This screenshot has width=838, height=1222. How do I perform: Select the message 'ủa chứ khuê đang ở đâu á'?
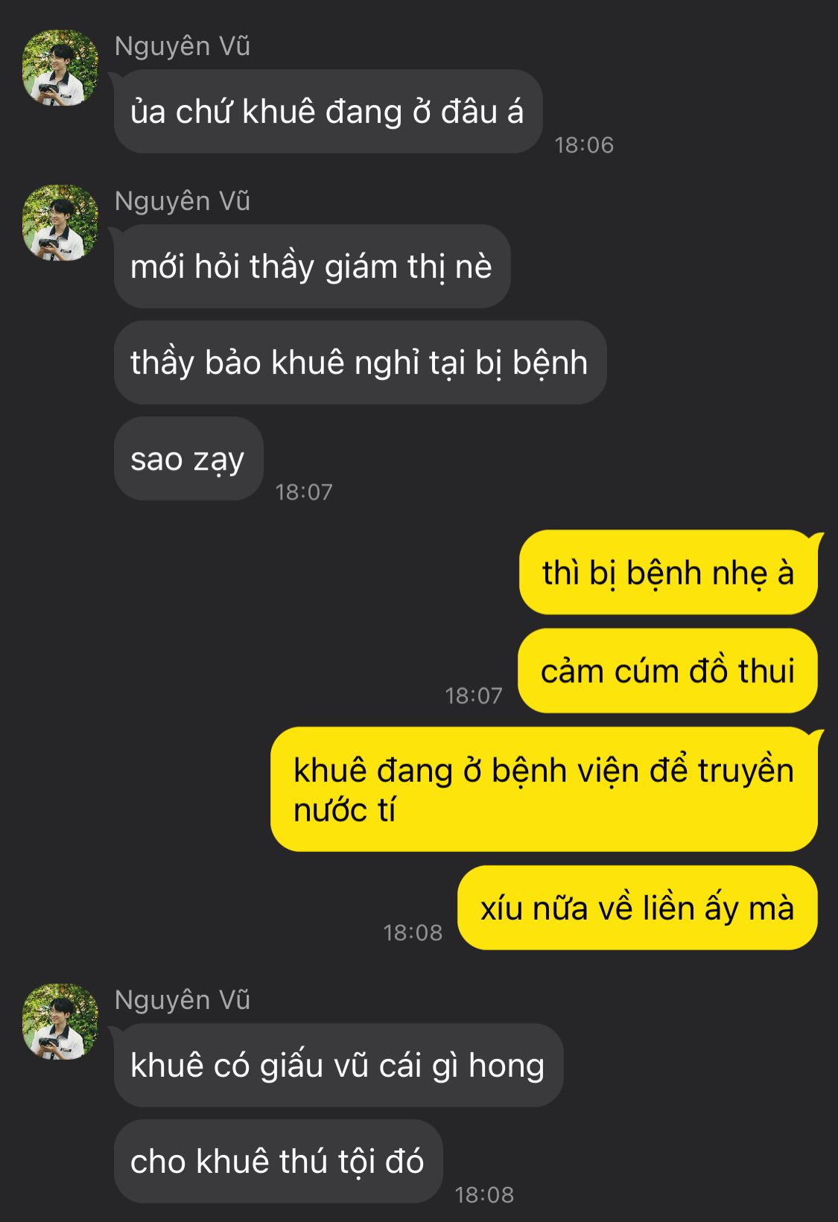click(328, 112)
